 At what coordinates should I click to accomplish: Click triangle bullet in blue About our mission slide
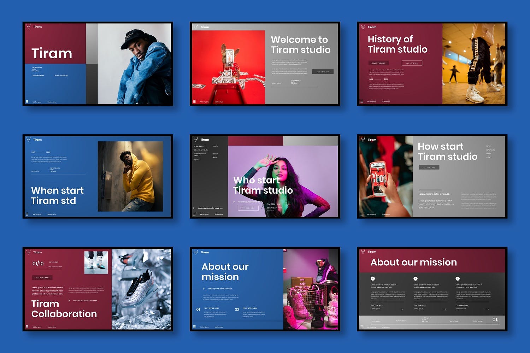(204, 289)
